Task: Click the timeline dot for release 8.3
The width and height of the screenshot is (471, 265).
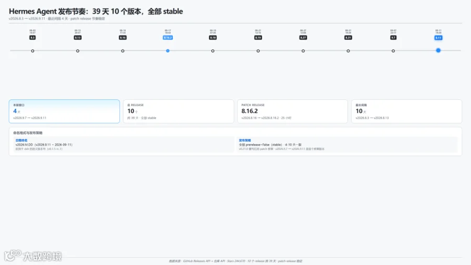Action: tap(32, 51)
